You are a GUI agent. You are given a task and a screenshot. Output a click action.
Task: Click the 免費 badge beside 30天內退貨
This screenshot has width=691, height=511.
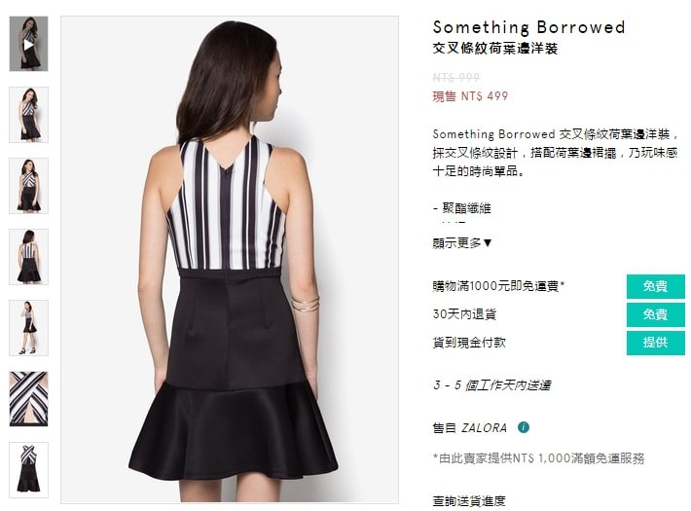(655, 314)
